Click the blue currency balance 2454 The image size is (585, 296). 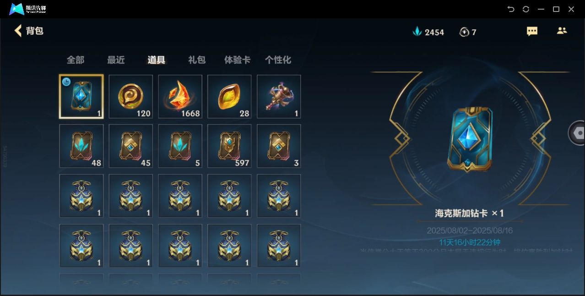tap(428, 32)
